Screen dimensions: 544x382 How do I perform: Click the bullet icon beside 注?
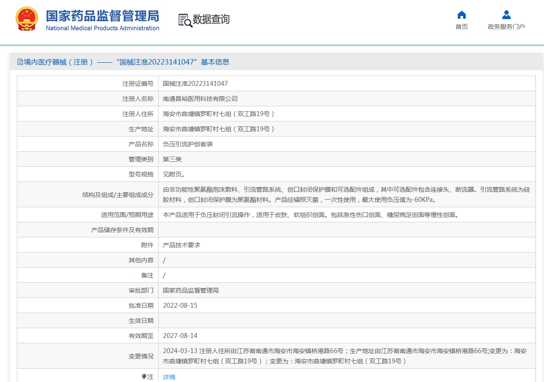(144, 377)
